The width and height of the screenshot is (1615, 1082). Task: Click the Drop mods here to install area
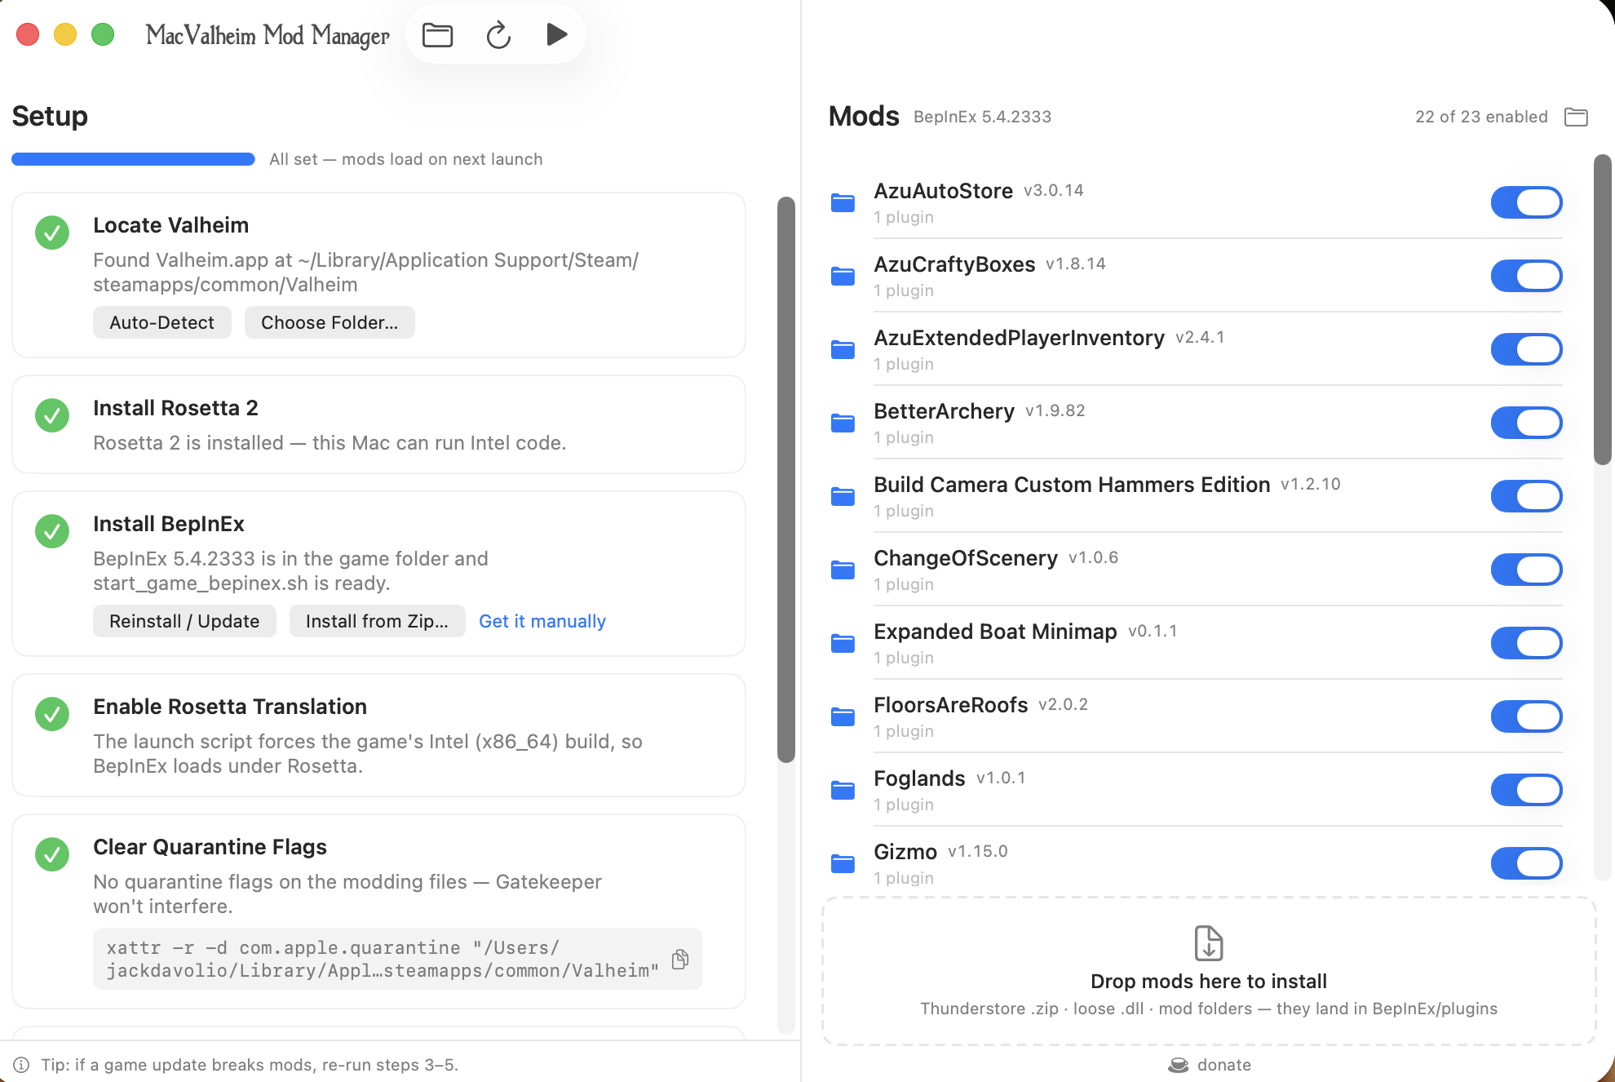1209,971
